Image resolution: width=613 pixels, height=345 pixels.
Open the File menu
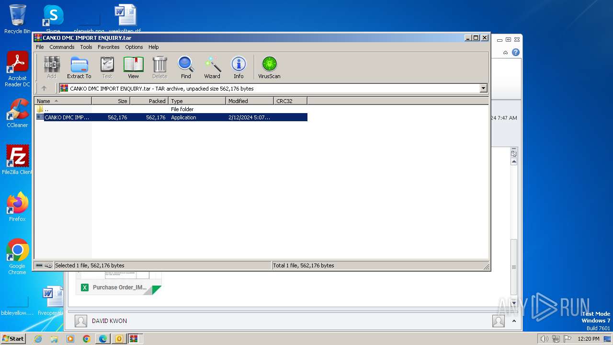point(40,47)
